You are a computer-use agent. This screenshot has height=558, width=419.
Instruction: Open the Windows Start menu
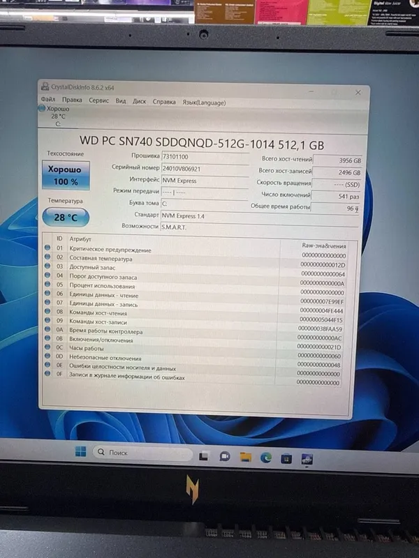click(x=81, y=451)
